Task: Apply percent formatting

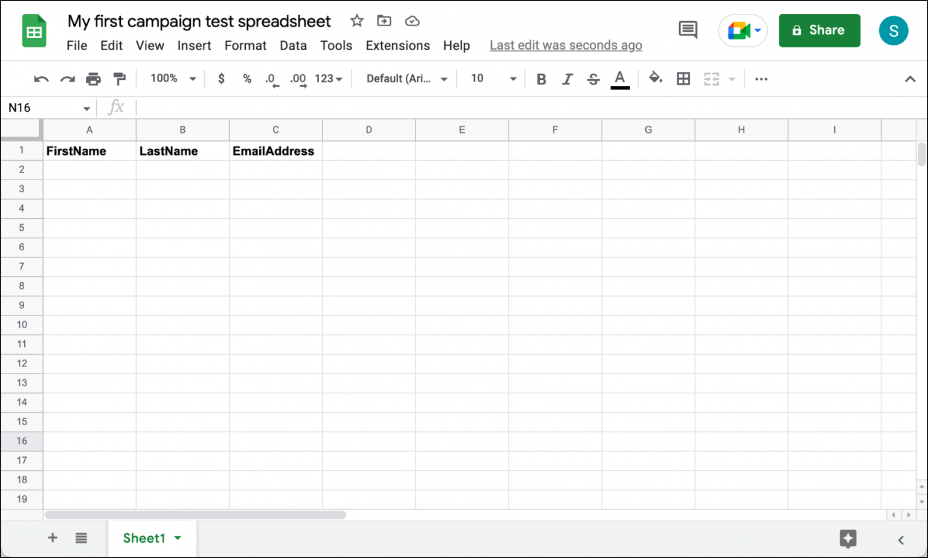Action: click(x=246, y=79)
